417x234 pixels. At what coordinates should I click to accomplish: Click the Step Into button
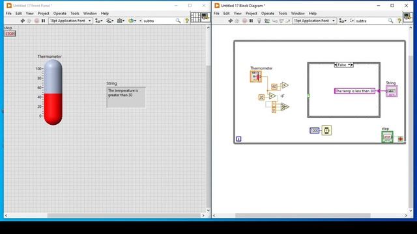[275, 21]
